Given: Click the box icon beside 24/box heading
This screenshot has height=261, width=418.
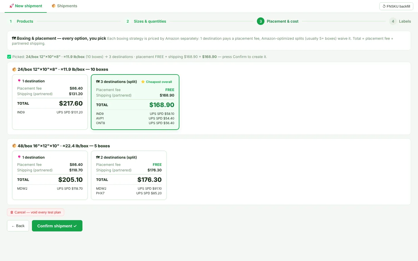Looking at the screenshot, I should point(14,69).
